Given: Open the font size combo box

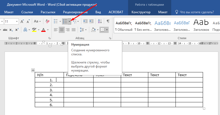Looking at the screenshot, I should (x=11, y=22).
